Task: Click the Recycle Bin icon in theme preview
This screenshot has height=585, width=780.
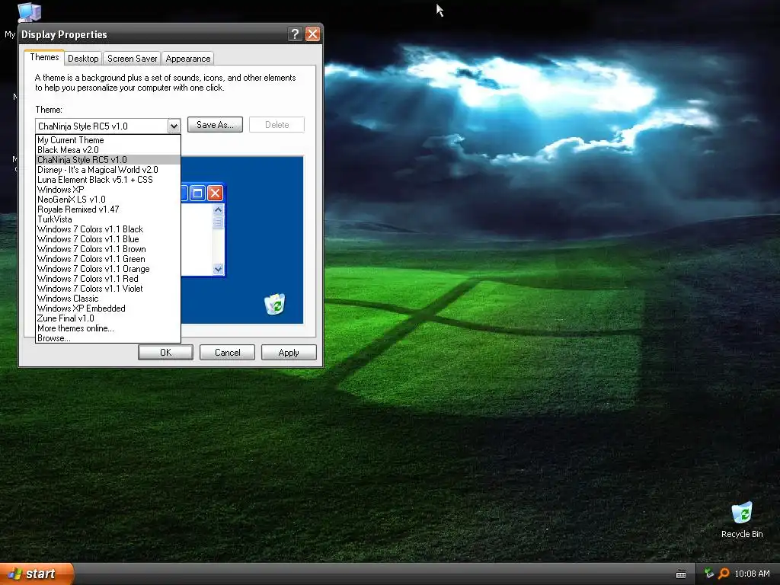Action: coord(274,304)
